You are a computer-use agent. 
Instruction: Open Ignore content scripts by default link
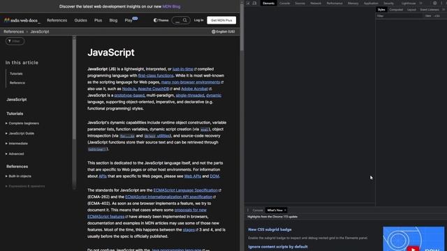278,247
